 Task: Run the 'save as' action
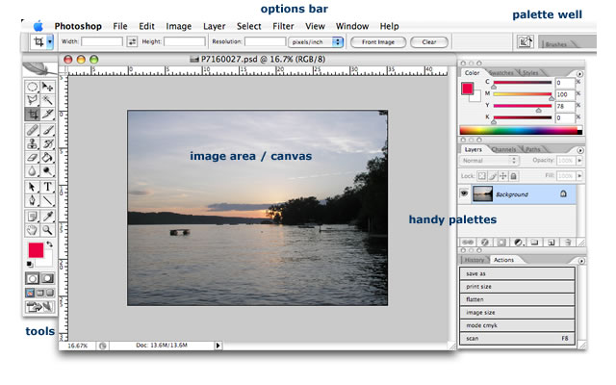[x=518, y=273]
